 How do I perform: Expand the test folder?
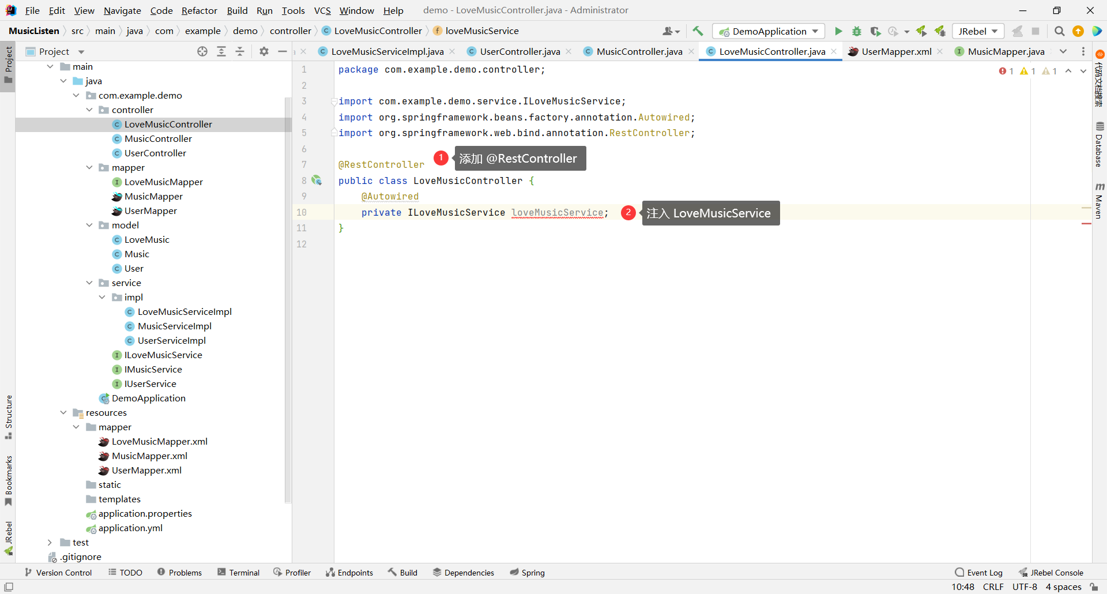50,542
